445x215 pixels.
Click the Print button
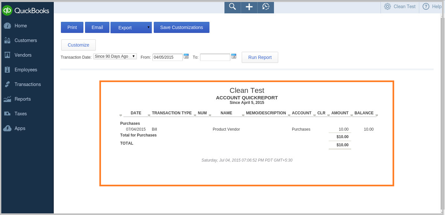tap(72, 27)
